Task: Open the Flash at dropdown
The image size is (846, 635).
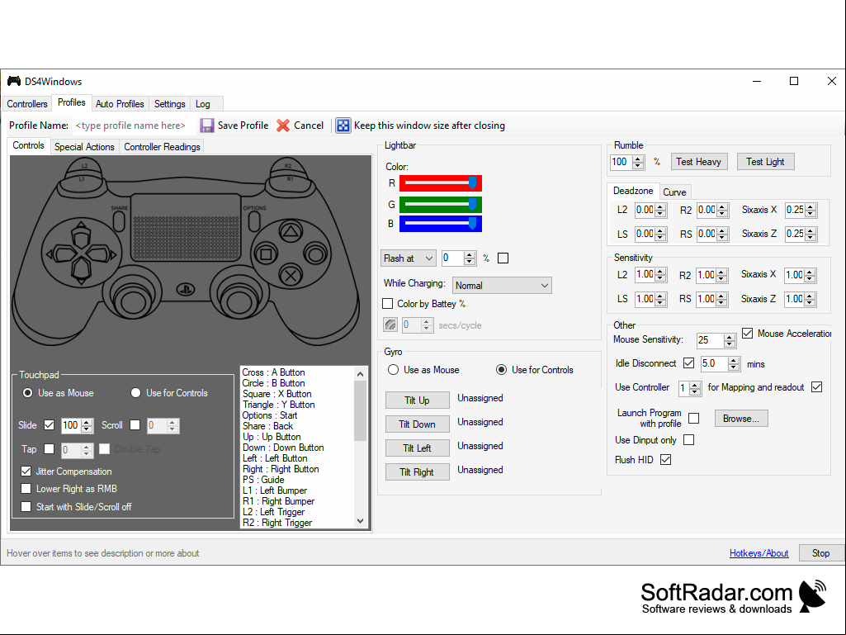Action: click(x=409, y=258)
